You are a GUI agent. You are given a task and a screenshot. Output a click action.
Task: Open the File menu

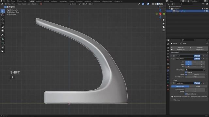click(4, 1)
